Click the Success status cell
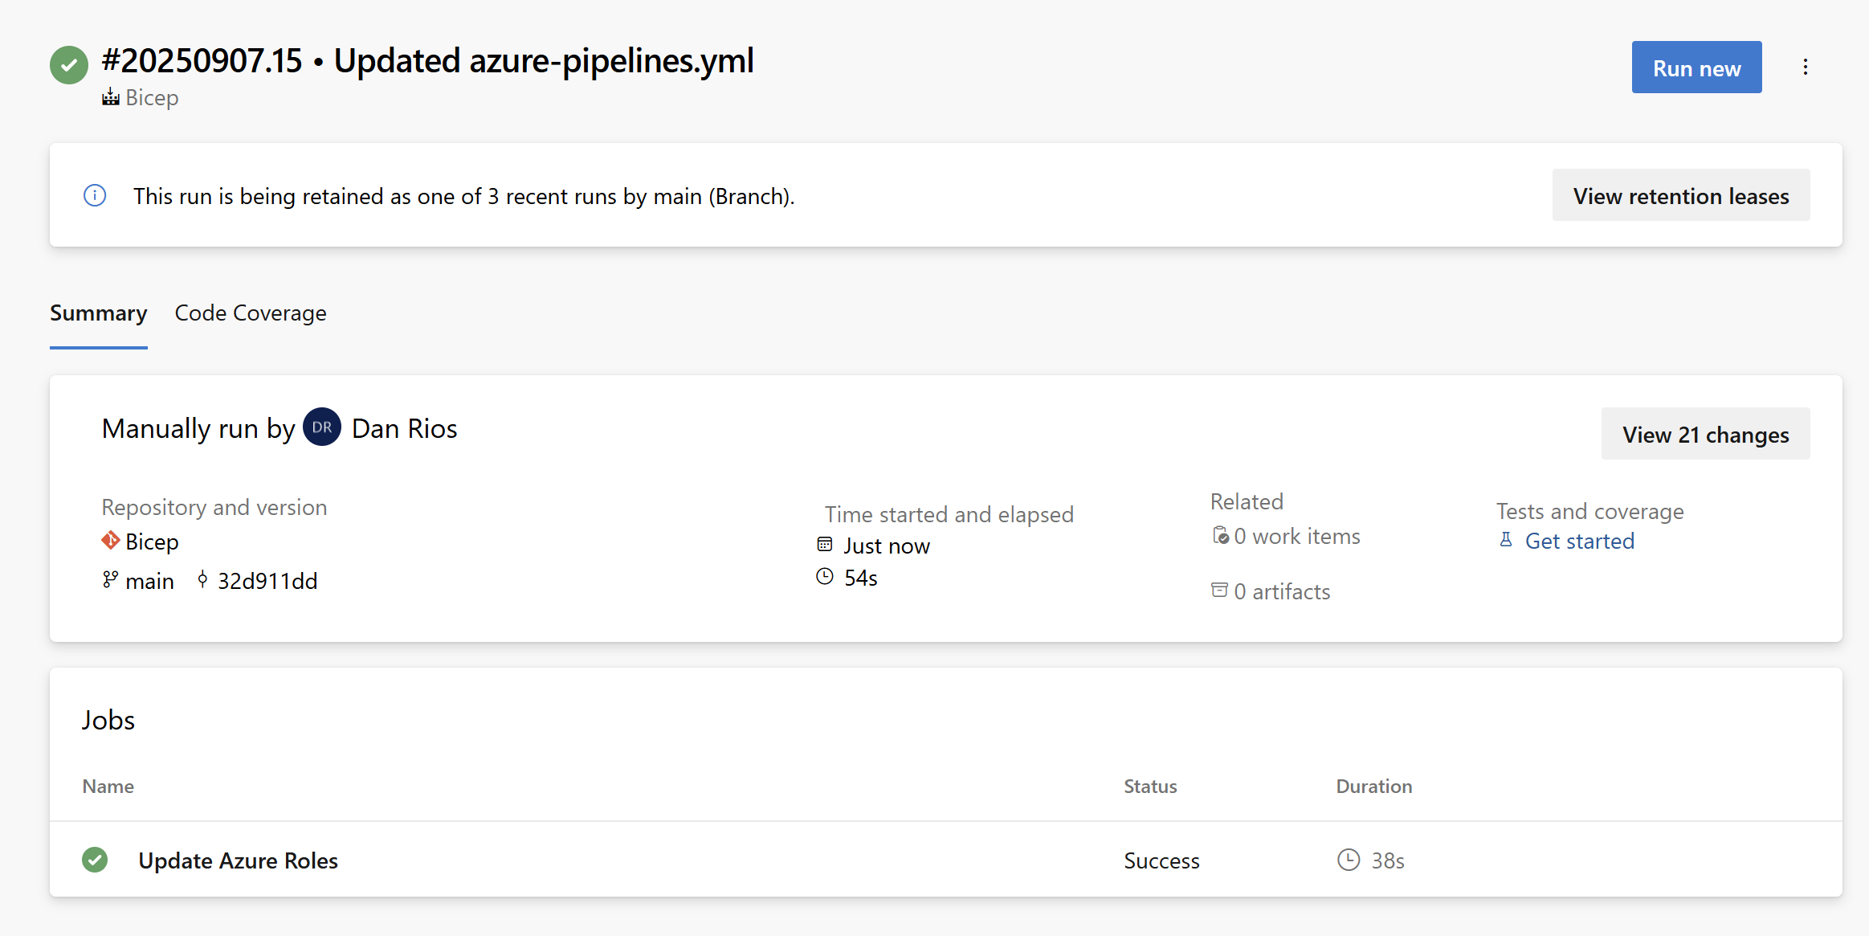 pos(1161,860)
